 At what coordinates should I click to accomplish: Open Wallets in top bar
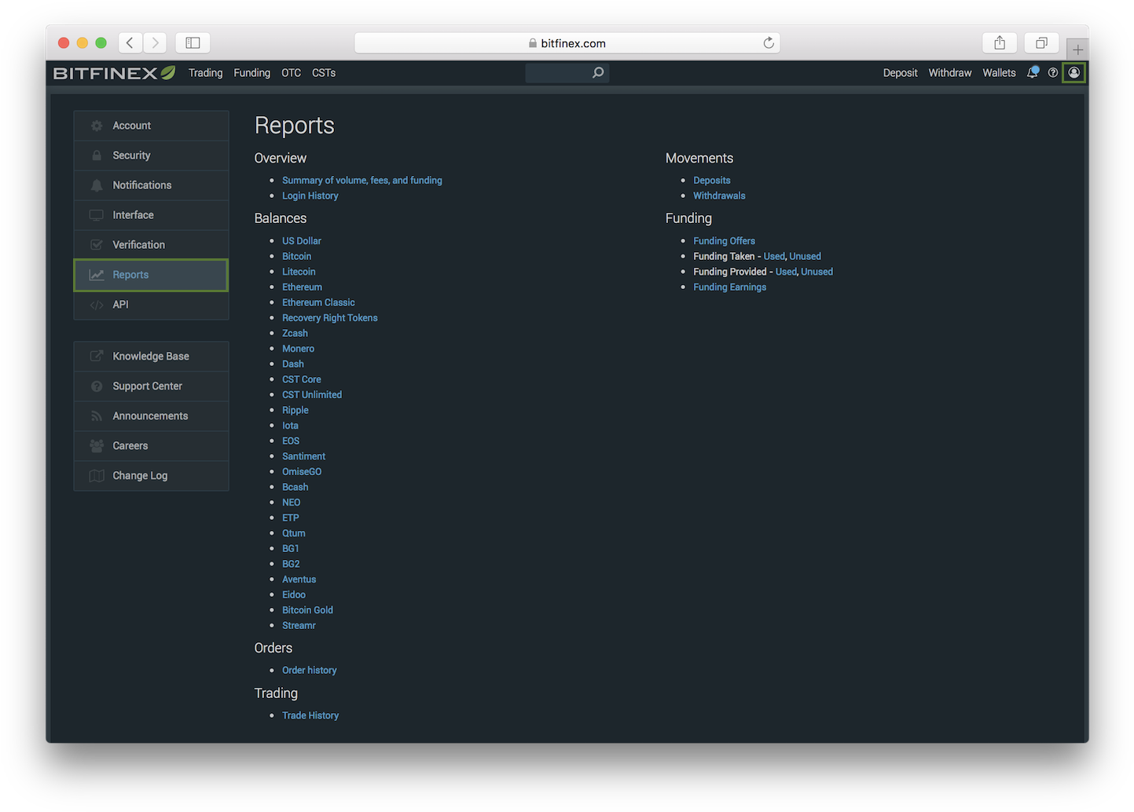pos(999,72)
